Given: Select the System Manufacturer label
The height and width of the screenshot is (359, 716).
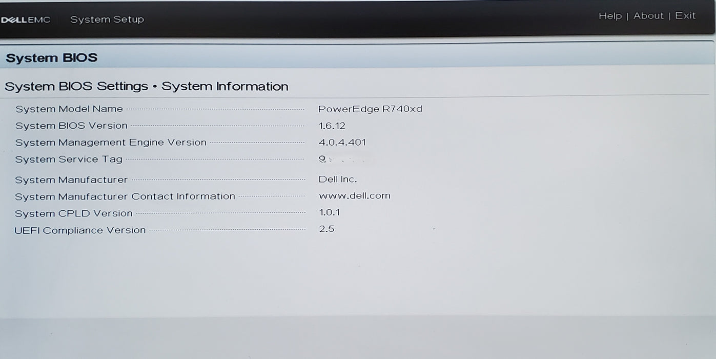Looking at the screenshot, I should 71,180.
